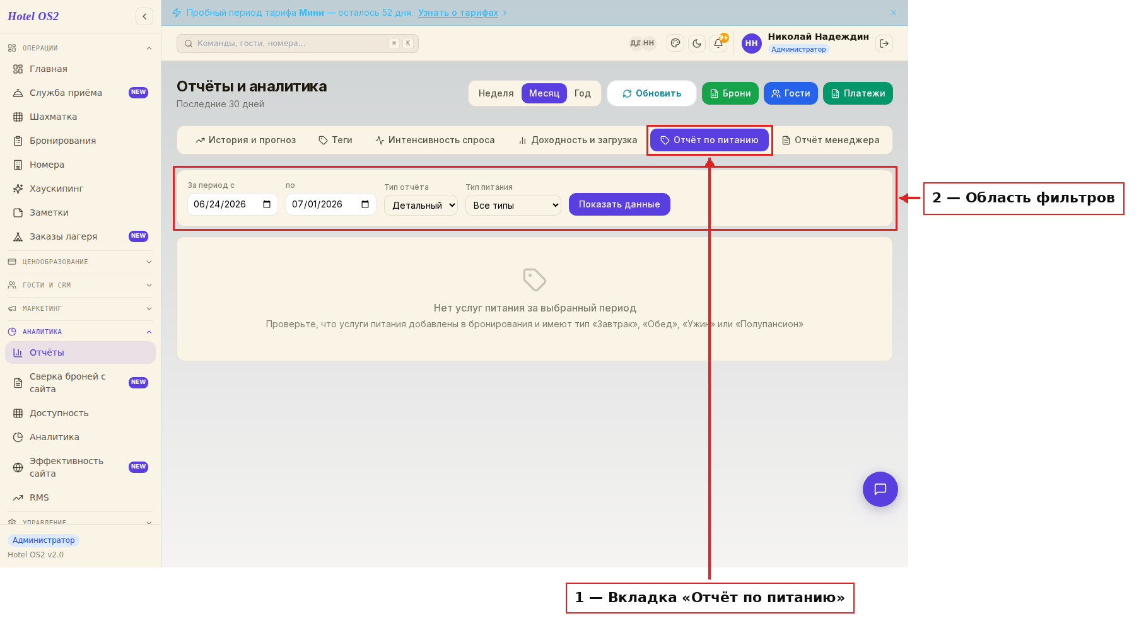1139x628 pixels.
Task: Switch period to Год
Action: 582,93
